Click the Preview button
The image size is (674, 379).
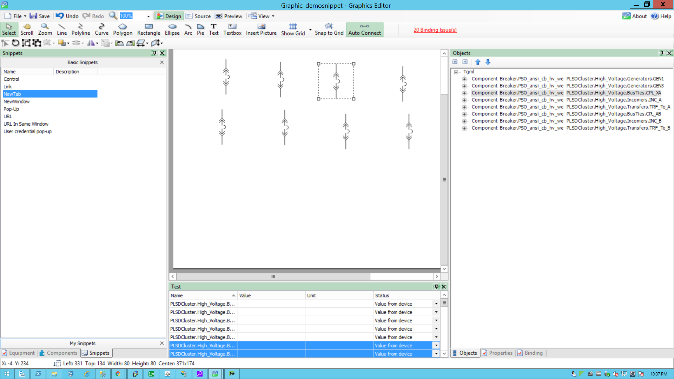pyautogui.click(x=229, y=16)
